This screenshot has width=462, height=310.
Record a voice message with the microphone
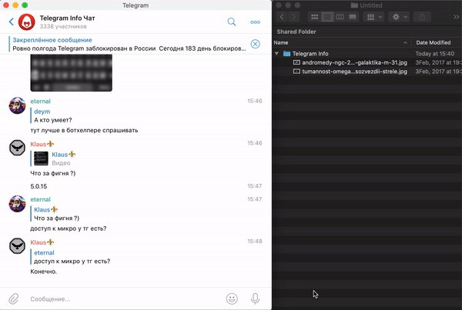pos(255,298)
